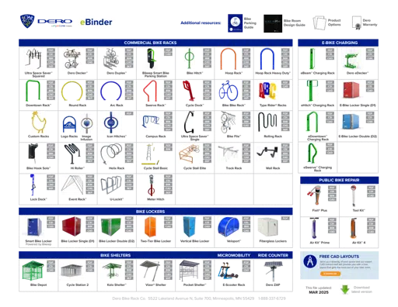Select the green Bike Locker Double thumbnail
This screenshot has width=398, height=307.
[110, 226]
